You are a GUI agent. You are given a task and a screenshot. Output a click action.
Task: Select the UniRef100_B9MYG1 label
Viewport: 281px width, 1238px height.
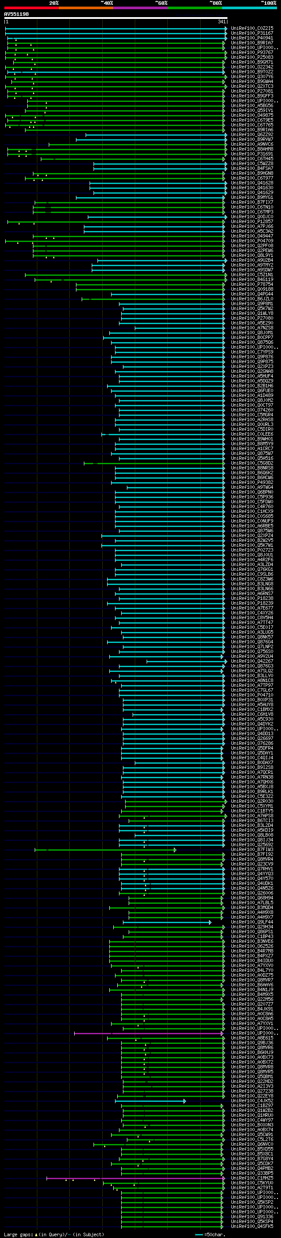click(x=252, y=197)
